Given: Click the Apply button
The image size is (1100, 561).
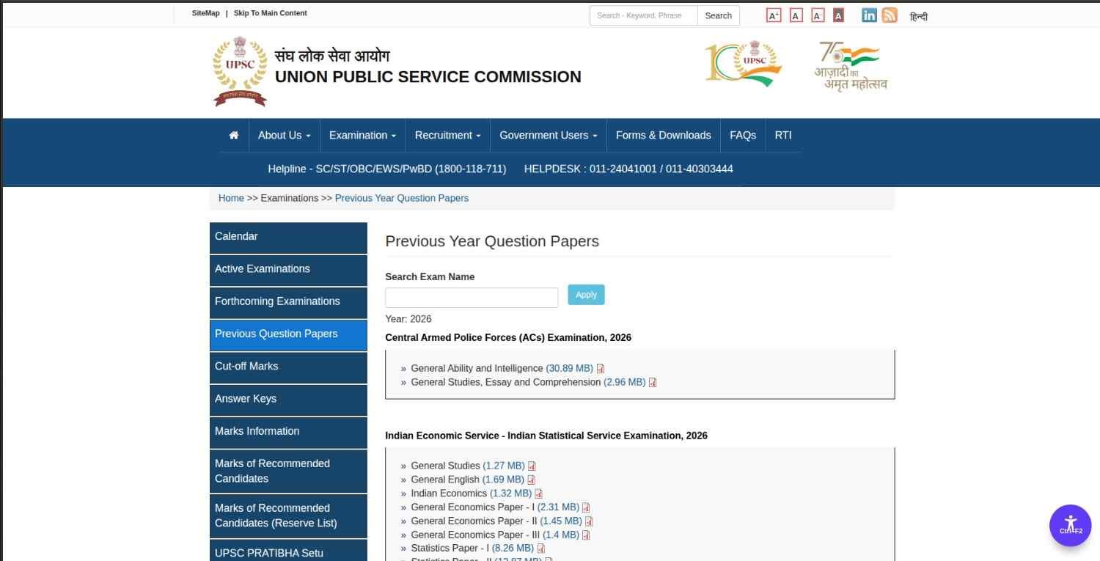Looking at the screenshot, I should pyautogui.click(x=586, y=295).
